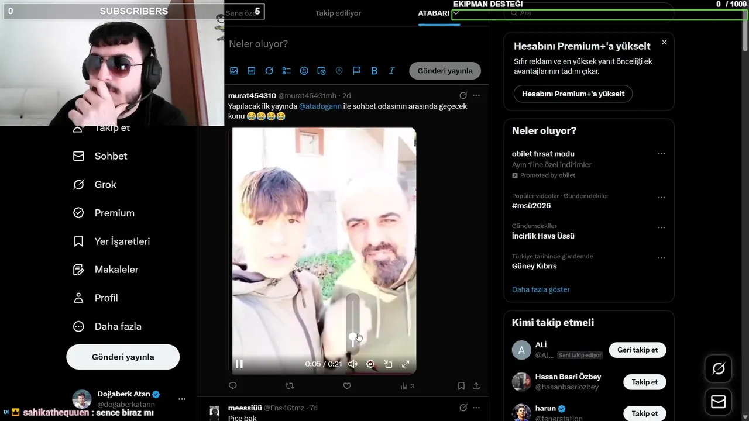
Task: Open more options for meessiüü's post
Action: [476, 408]
